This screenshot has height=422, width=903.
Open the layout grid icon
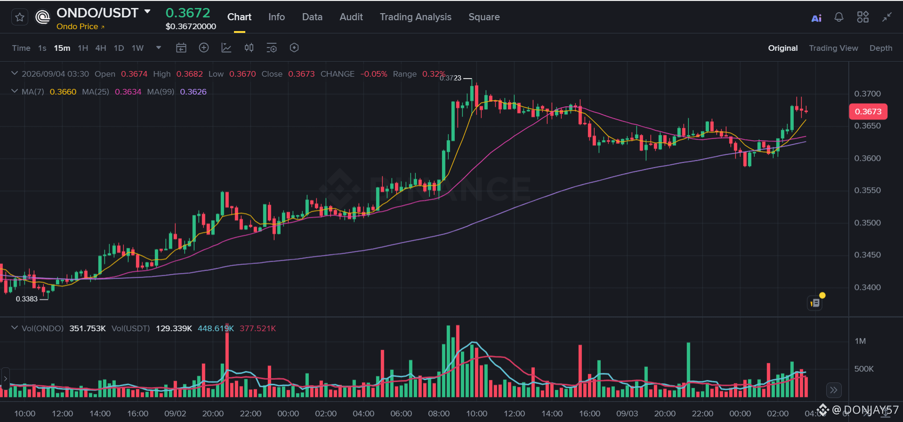tap(863, 17)
